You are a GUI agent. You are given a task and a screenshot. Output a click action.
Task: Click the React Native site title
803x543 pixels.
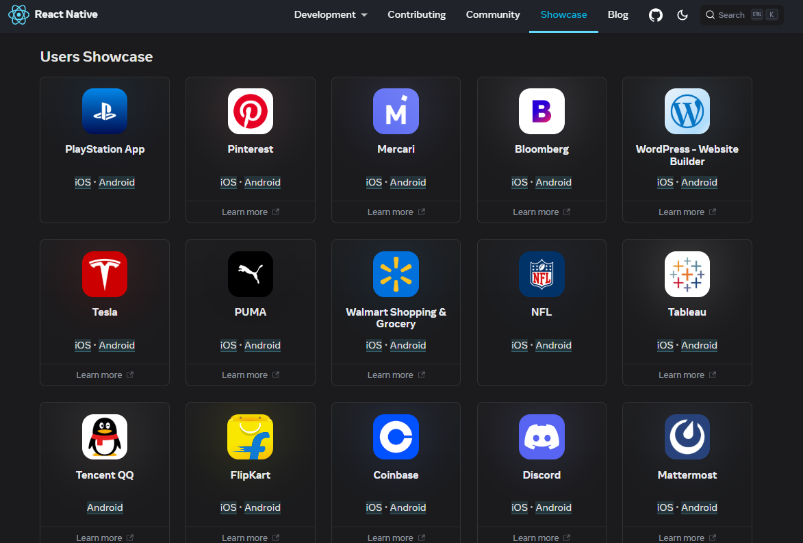click(66, 14)
